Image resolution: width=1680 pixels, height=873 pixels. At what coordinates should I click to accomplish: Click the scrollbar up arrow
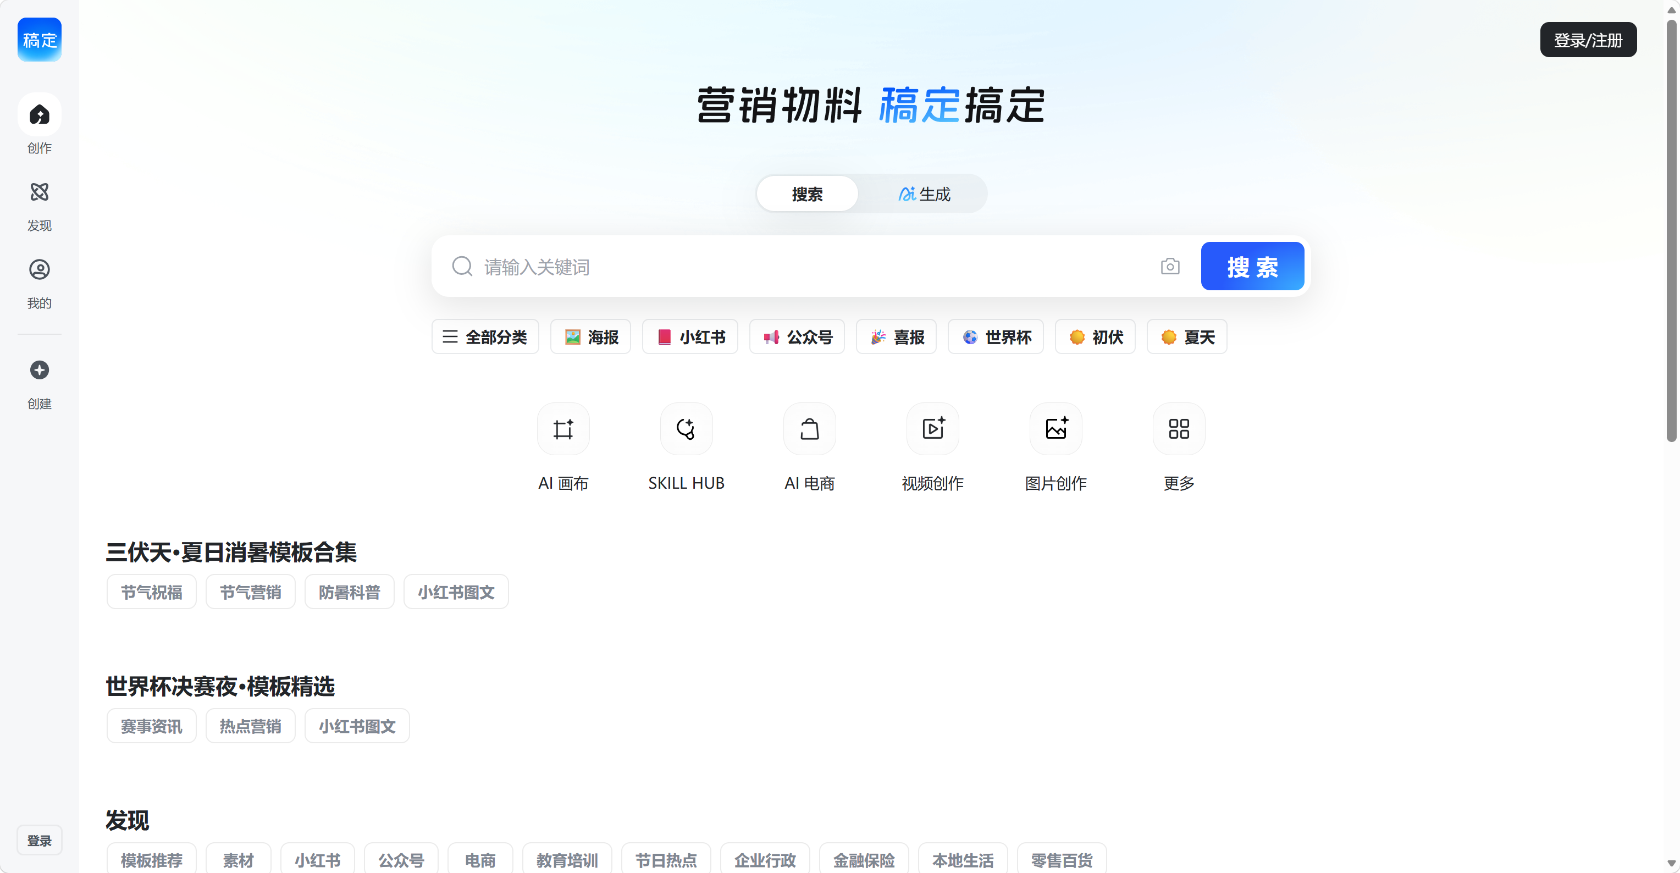[1672, 9]
